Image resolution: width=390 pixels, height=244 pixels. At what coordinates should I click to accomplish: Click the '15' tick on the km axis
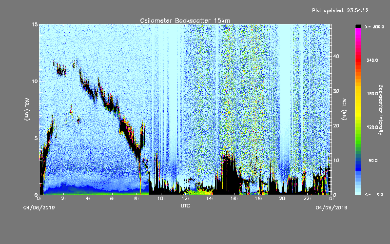[x=35, y=24]
